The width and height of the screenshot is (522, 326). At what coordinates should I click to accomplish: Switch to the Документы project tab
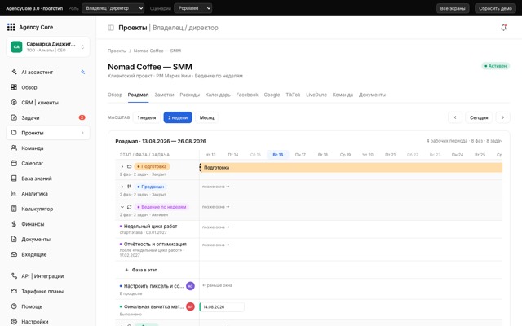click(x=372, y=95)
